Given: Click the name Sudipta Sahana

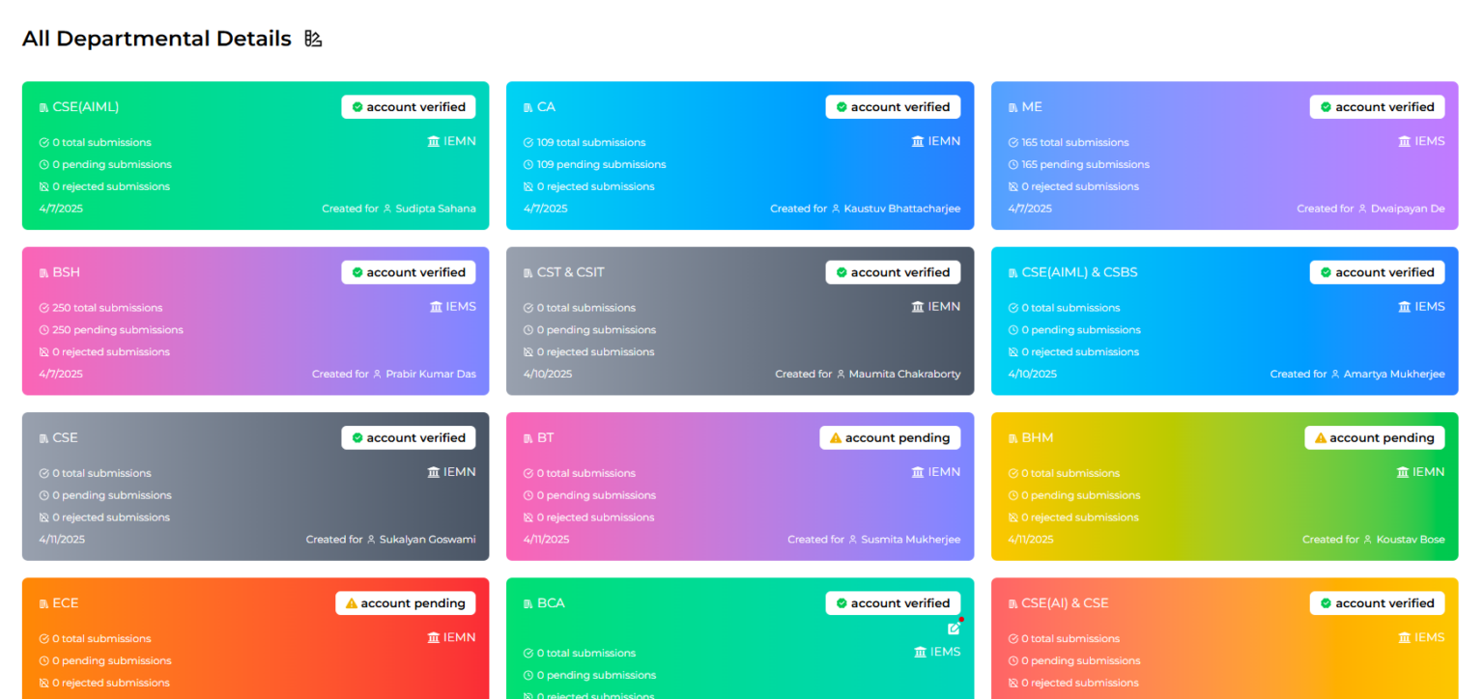Looking at the screenshot, I should pyautogui.click(x=436, y=209).
